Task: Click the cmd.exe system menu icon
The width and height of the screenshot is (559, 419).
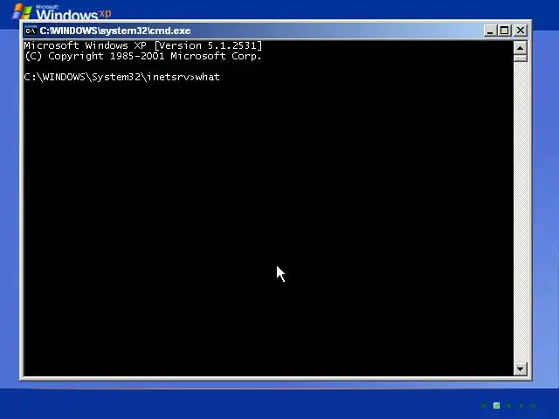Action: (31, 31)
